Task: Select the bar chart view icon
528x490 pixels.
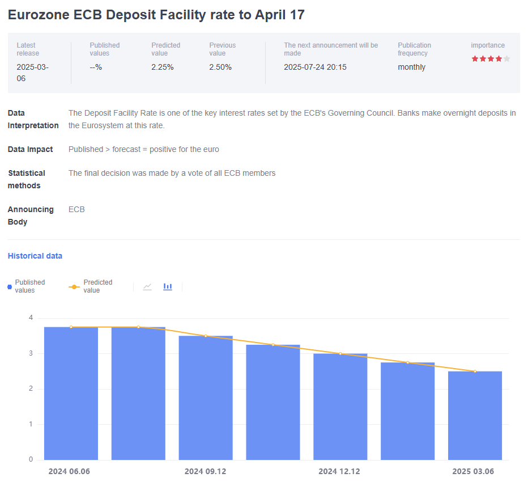Action: (168, 286)
